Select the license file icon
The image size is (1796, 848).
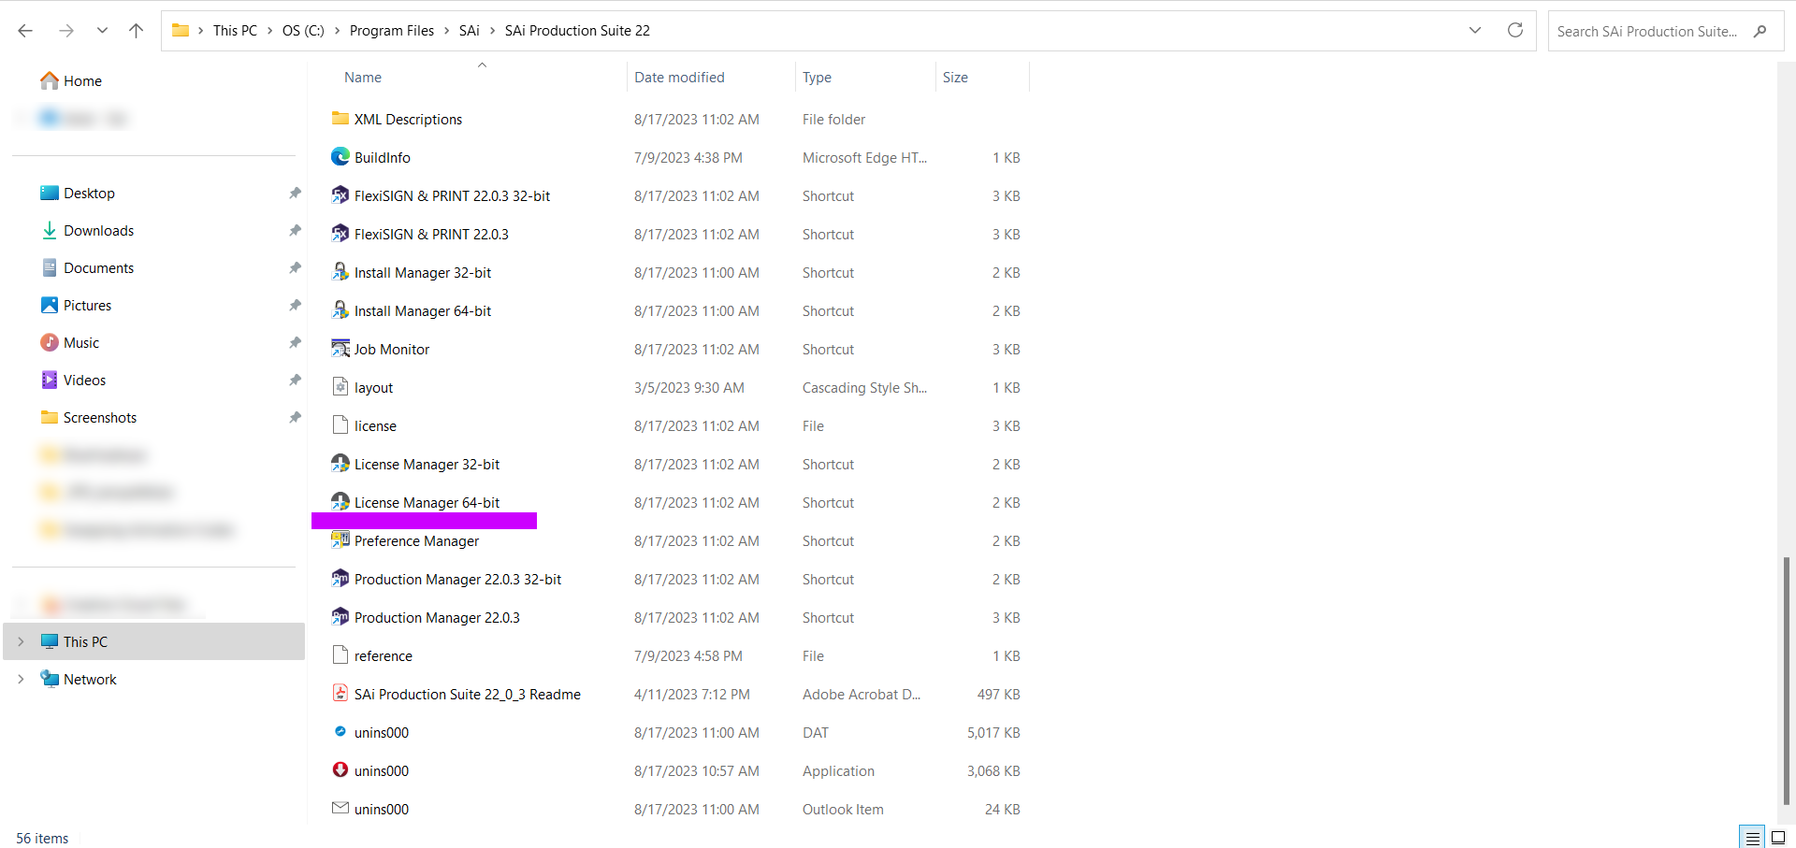tap(340, 425)
